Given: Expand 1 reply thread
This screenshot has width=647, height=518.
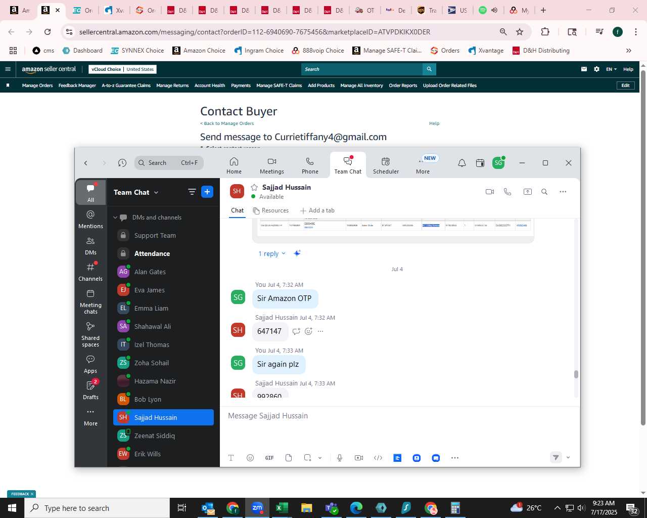Looking at the screenshot, I should (272, 253).
